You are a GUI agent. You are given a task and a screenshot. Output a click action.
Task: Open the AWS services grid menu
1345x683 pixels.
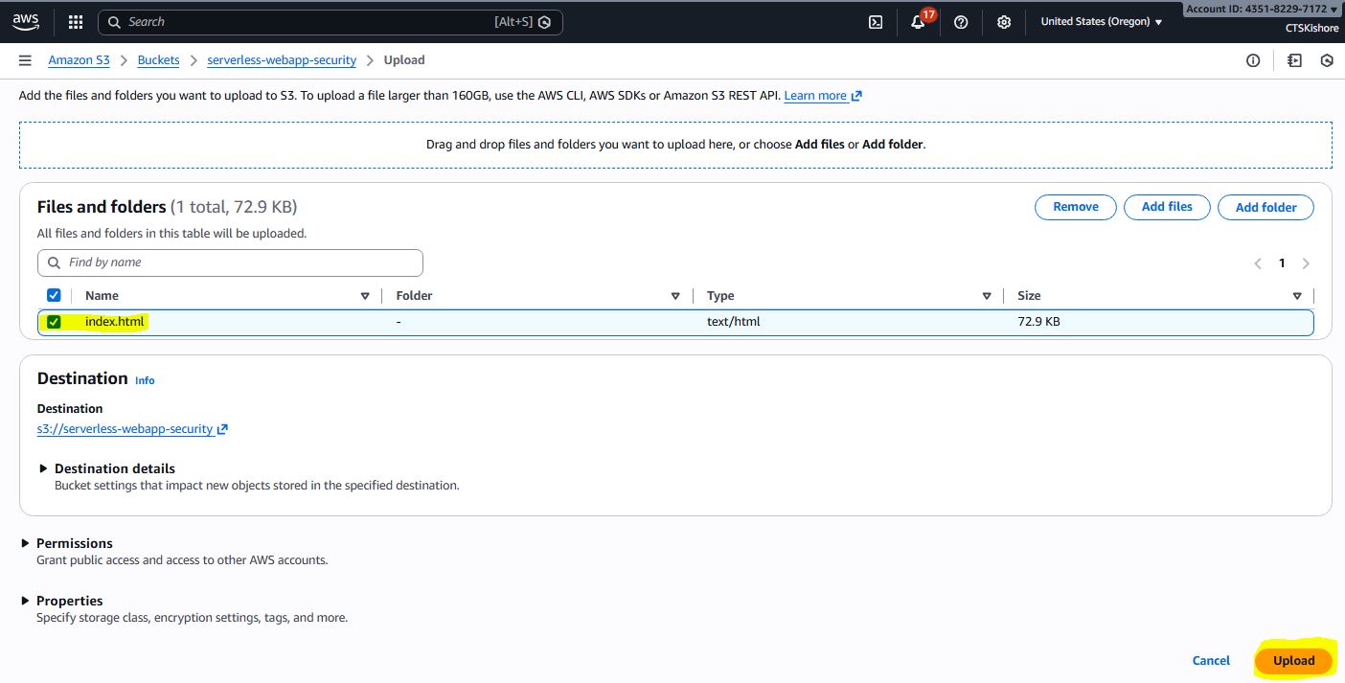point(76,22)
